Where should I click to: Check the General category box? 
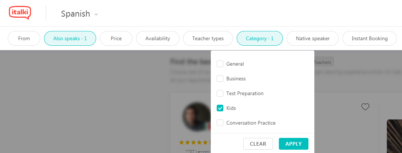pos(220,64)
